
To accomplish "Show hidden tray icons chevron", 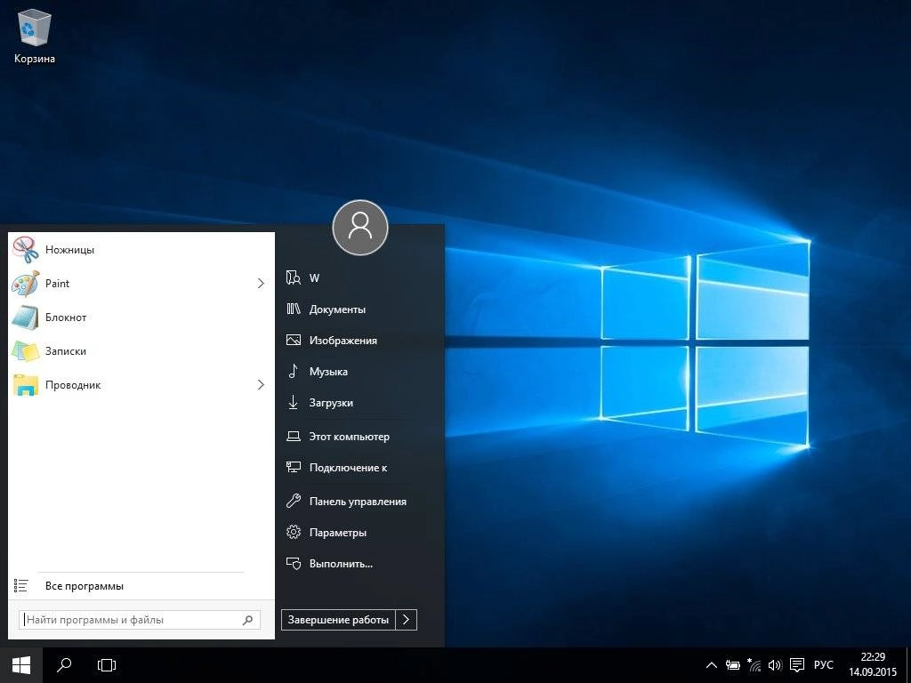I will [x=711, y=665].
